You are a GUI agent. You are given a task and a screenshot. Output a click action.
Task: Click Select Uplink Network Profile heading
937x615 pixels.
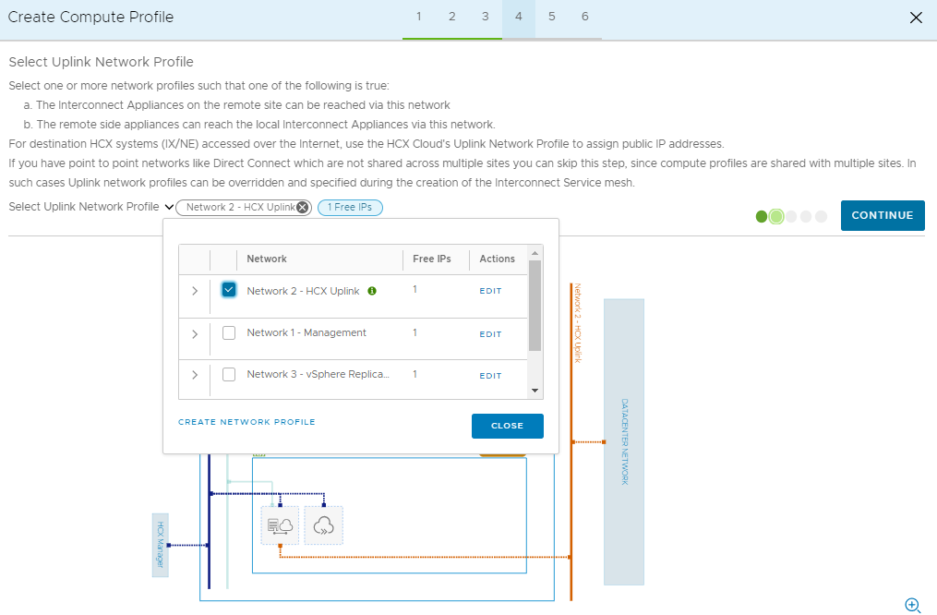click(x=101, y=62)
